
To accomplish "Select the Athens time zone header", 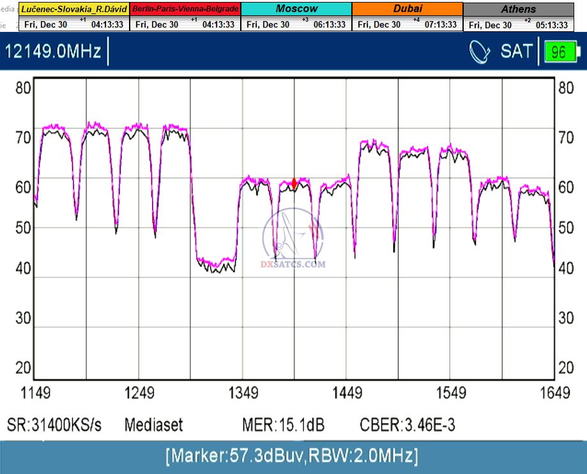I will coord(519,10).
